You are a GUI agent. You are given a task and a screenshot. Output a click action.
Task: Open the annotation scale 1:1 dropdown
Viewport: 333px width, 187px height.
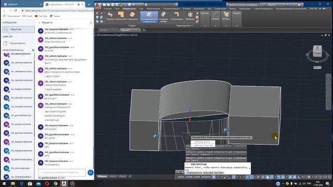[303, 177]
